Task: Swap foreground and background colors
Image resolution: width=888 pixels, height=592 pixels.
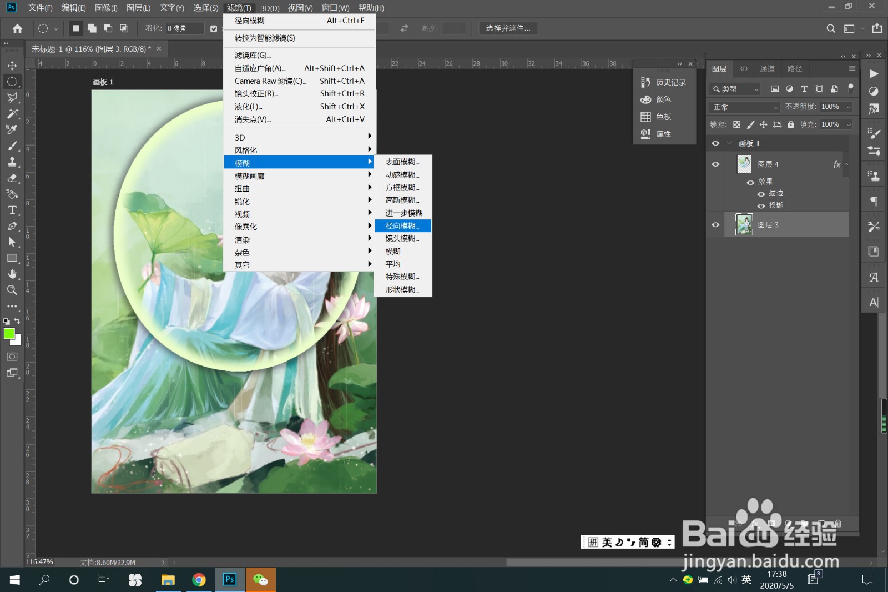Action: click(17, 321)
